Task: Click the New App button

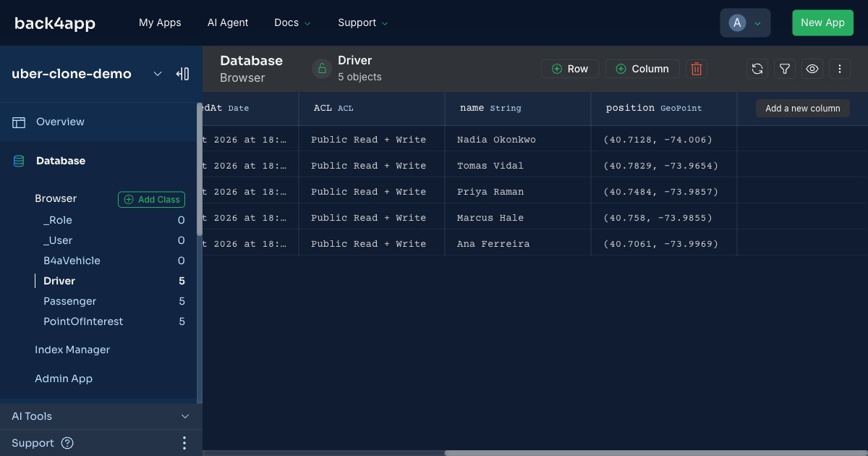Action: (x=822, y=22)
